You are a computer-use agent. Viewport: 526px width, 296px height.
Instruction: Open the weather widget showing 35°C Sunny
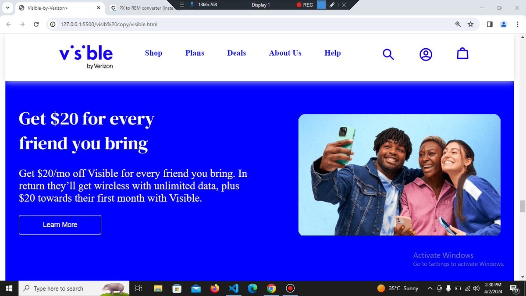tap(398, 288)
